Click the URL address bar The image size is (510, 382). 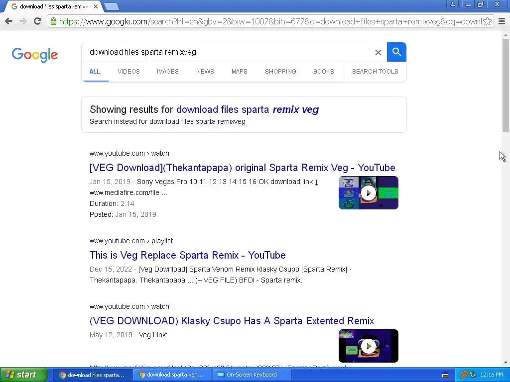[270, 21]
